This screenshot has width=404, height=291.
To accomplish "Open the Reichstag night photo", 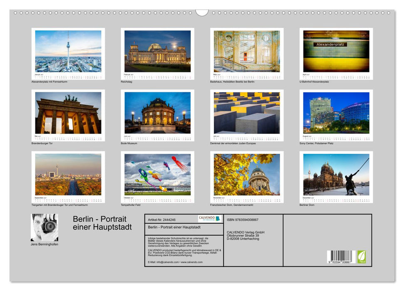I will pos(157,51).
